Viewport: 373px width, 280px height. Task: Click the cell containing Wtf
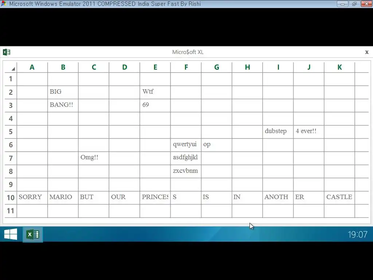(x=155, y=92)
